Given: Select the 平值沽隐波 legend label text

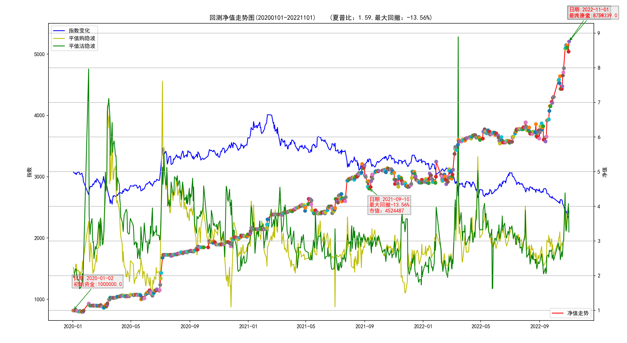Looking at the screenshot, I should (82, 46).
